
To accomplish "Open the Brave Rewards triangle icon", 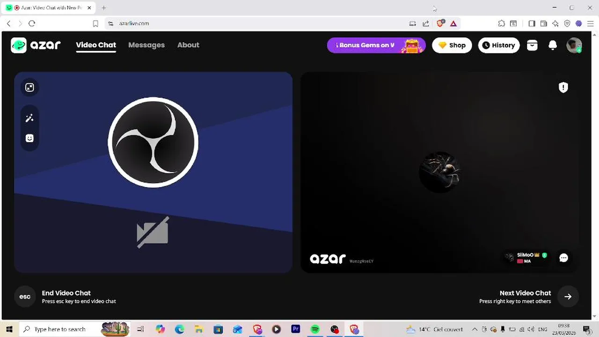I will (453, 23).
